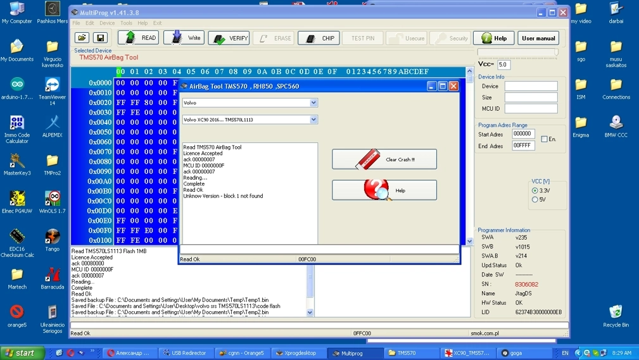Open Barracuda desktop icon
This screenshot has height=360, width=639.
pos(52,278)
